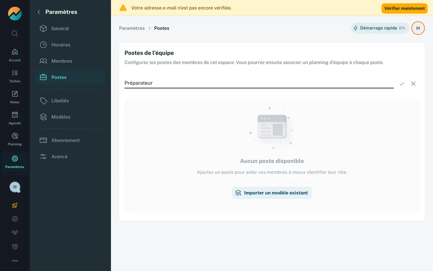Click the warning triangle icon in banner
Image resolution: width=433 pixels, height=271 pixels.
tap(123, 8)
